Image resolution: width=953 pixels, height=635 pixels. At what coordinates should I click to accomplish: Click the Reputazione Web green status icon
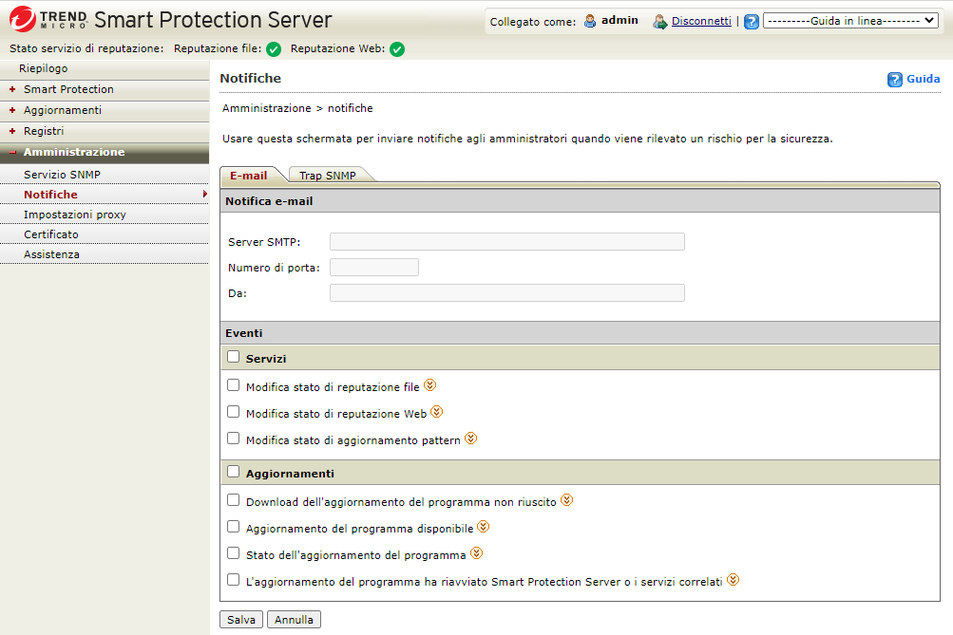click(397, 49)
